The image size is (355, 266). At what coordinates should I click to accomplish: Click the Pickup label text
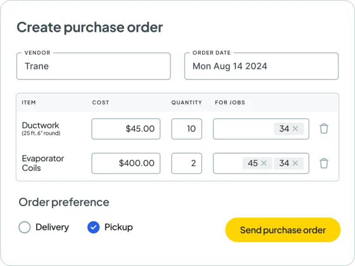coord(118,227)
